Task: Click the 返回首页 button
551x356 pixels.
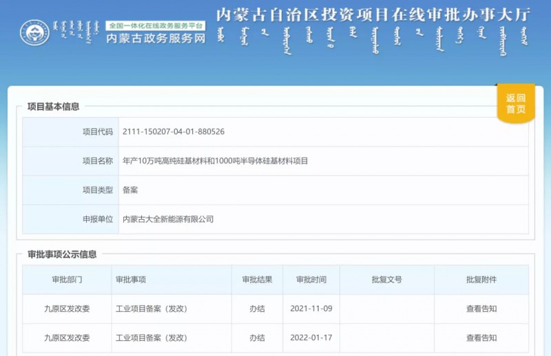Action: (515, 103)
